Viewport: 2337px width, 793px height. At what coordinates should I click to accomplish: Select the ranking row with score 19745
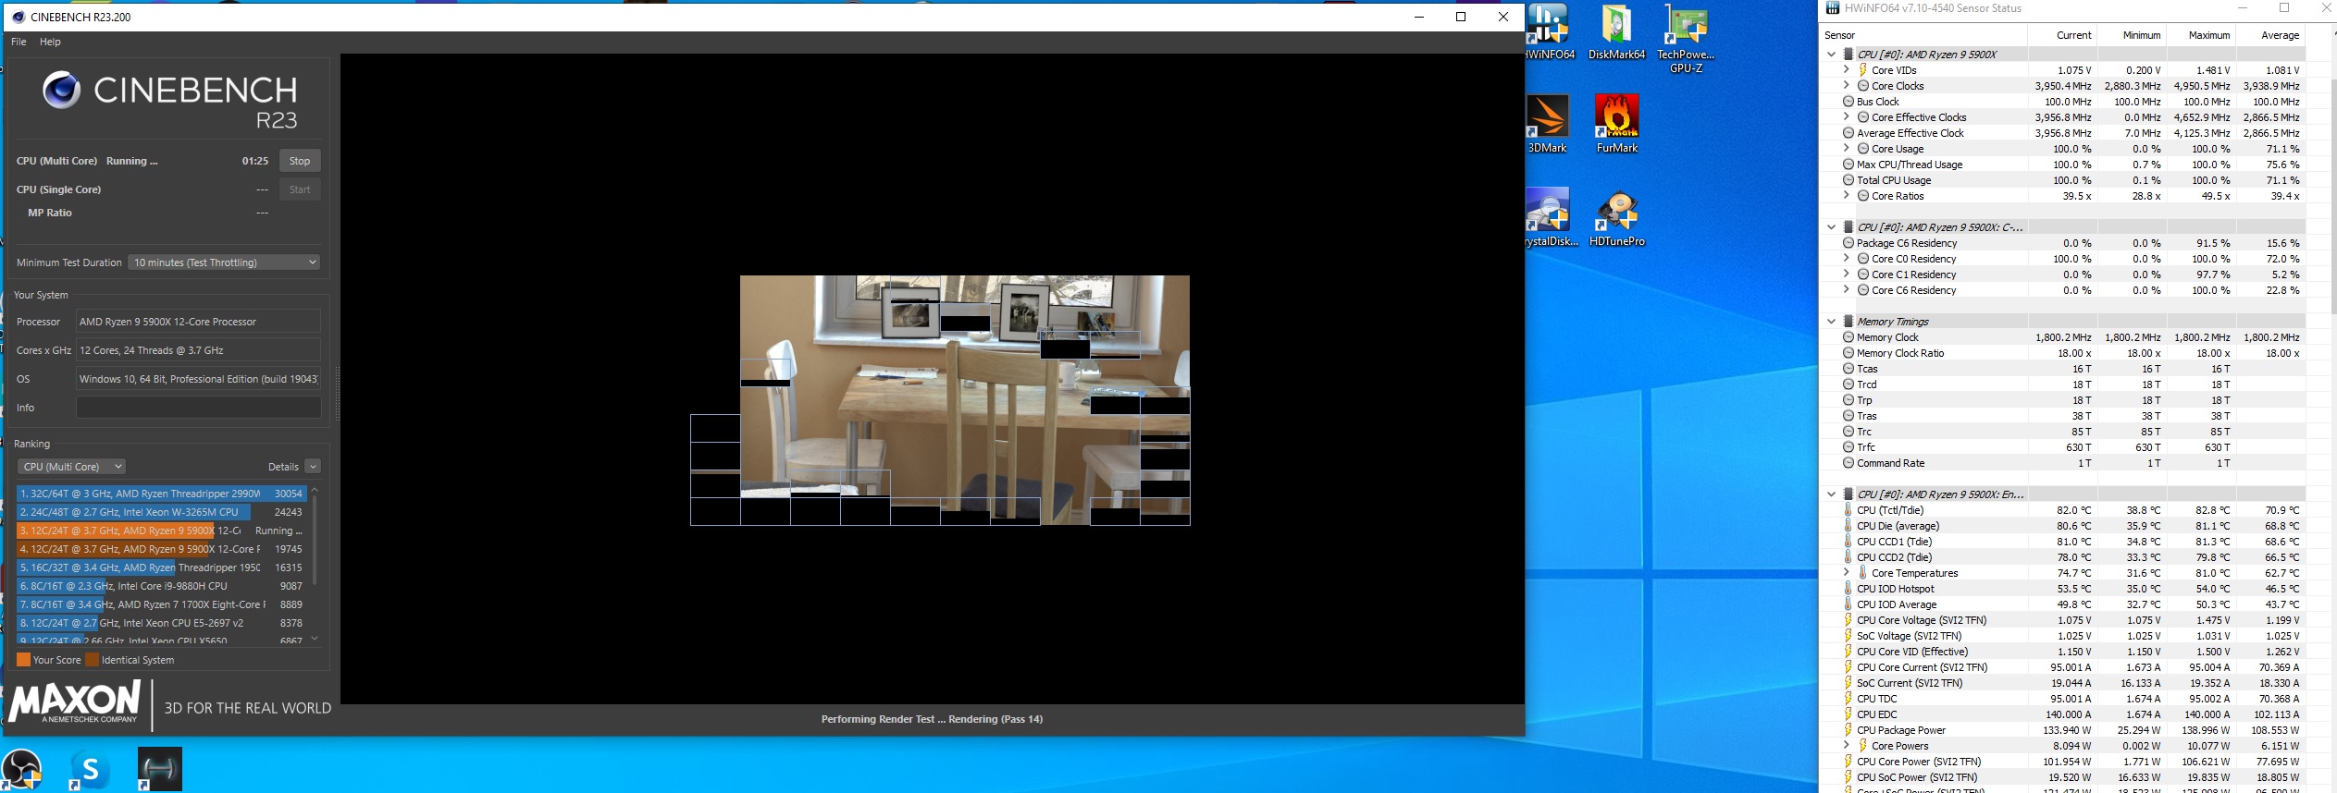(x=161, y=549)
